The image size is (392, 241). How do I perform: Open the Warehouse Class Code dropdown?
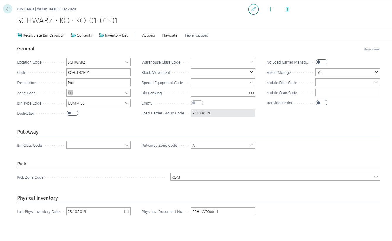click(x=251, y=62)
